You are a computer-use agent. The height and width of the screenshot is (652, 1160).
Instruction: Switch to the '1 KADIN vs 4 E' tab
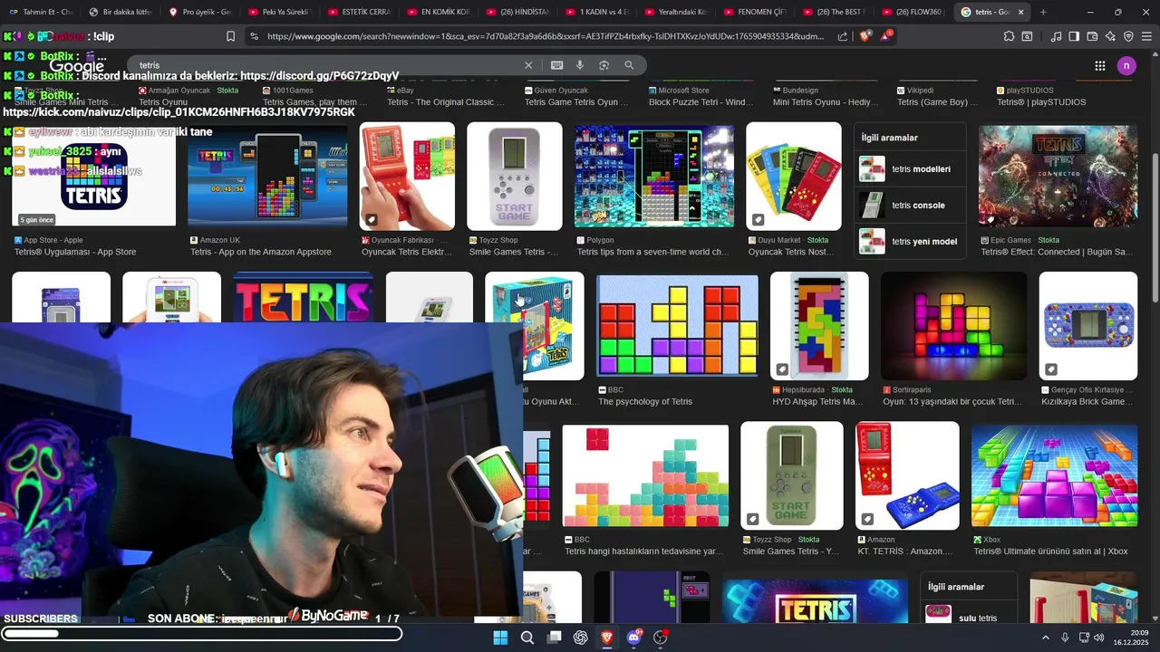pos(597,12)
